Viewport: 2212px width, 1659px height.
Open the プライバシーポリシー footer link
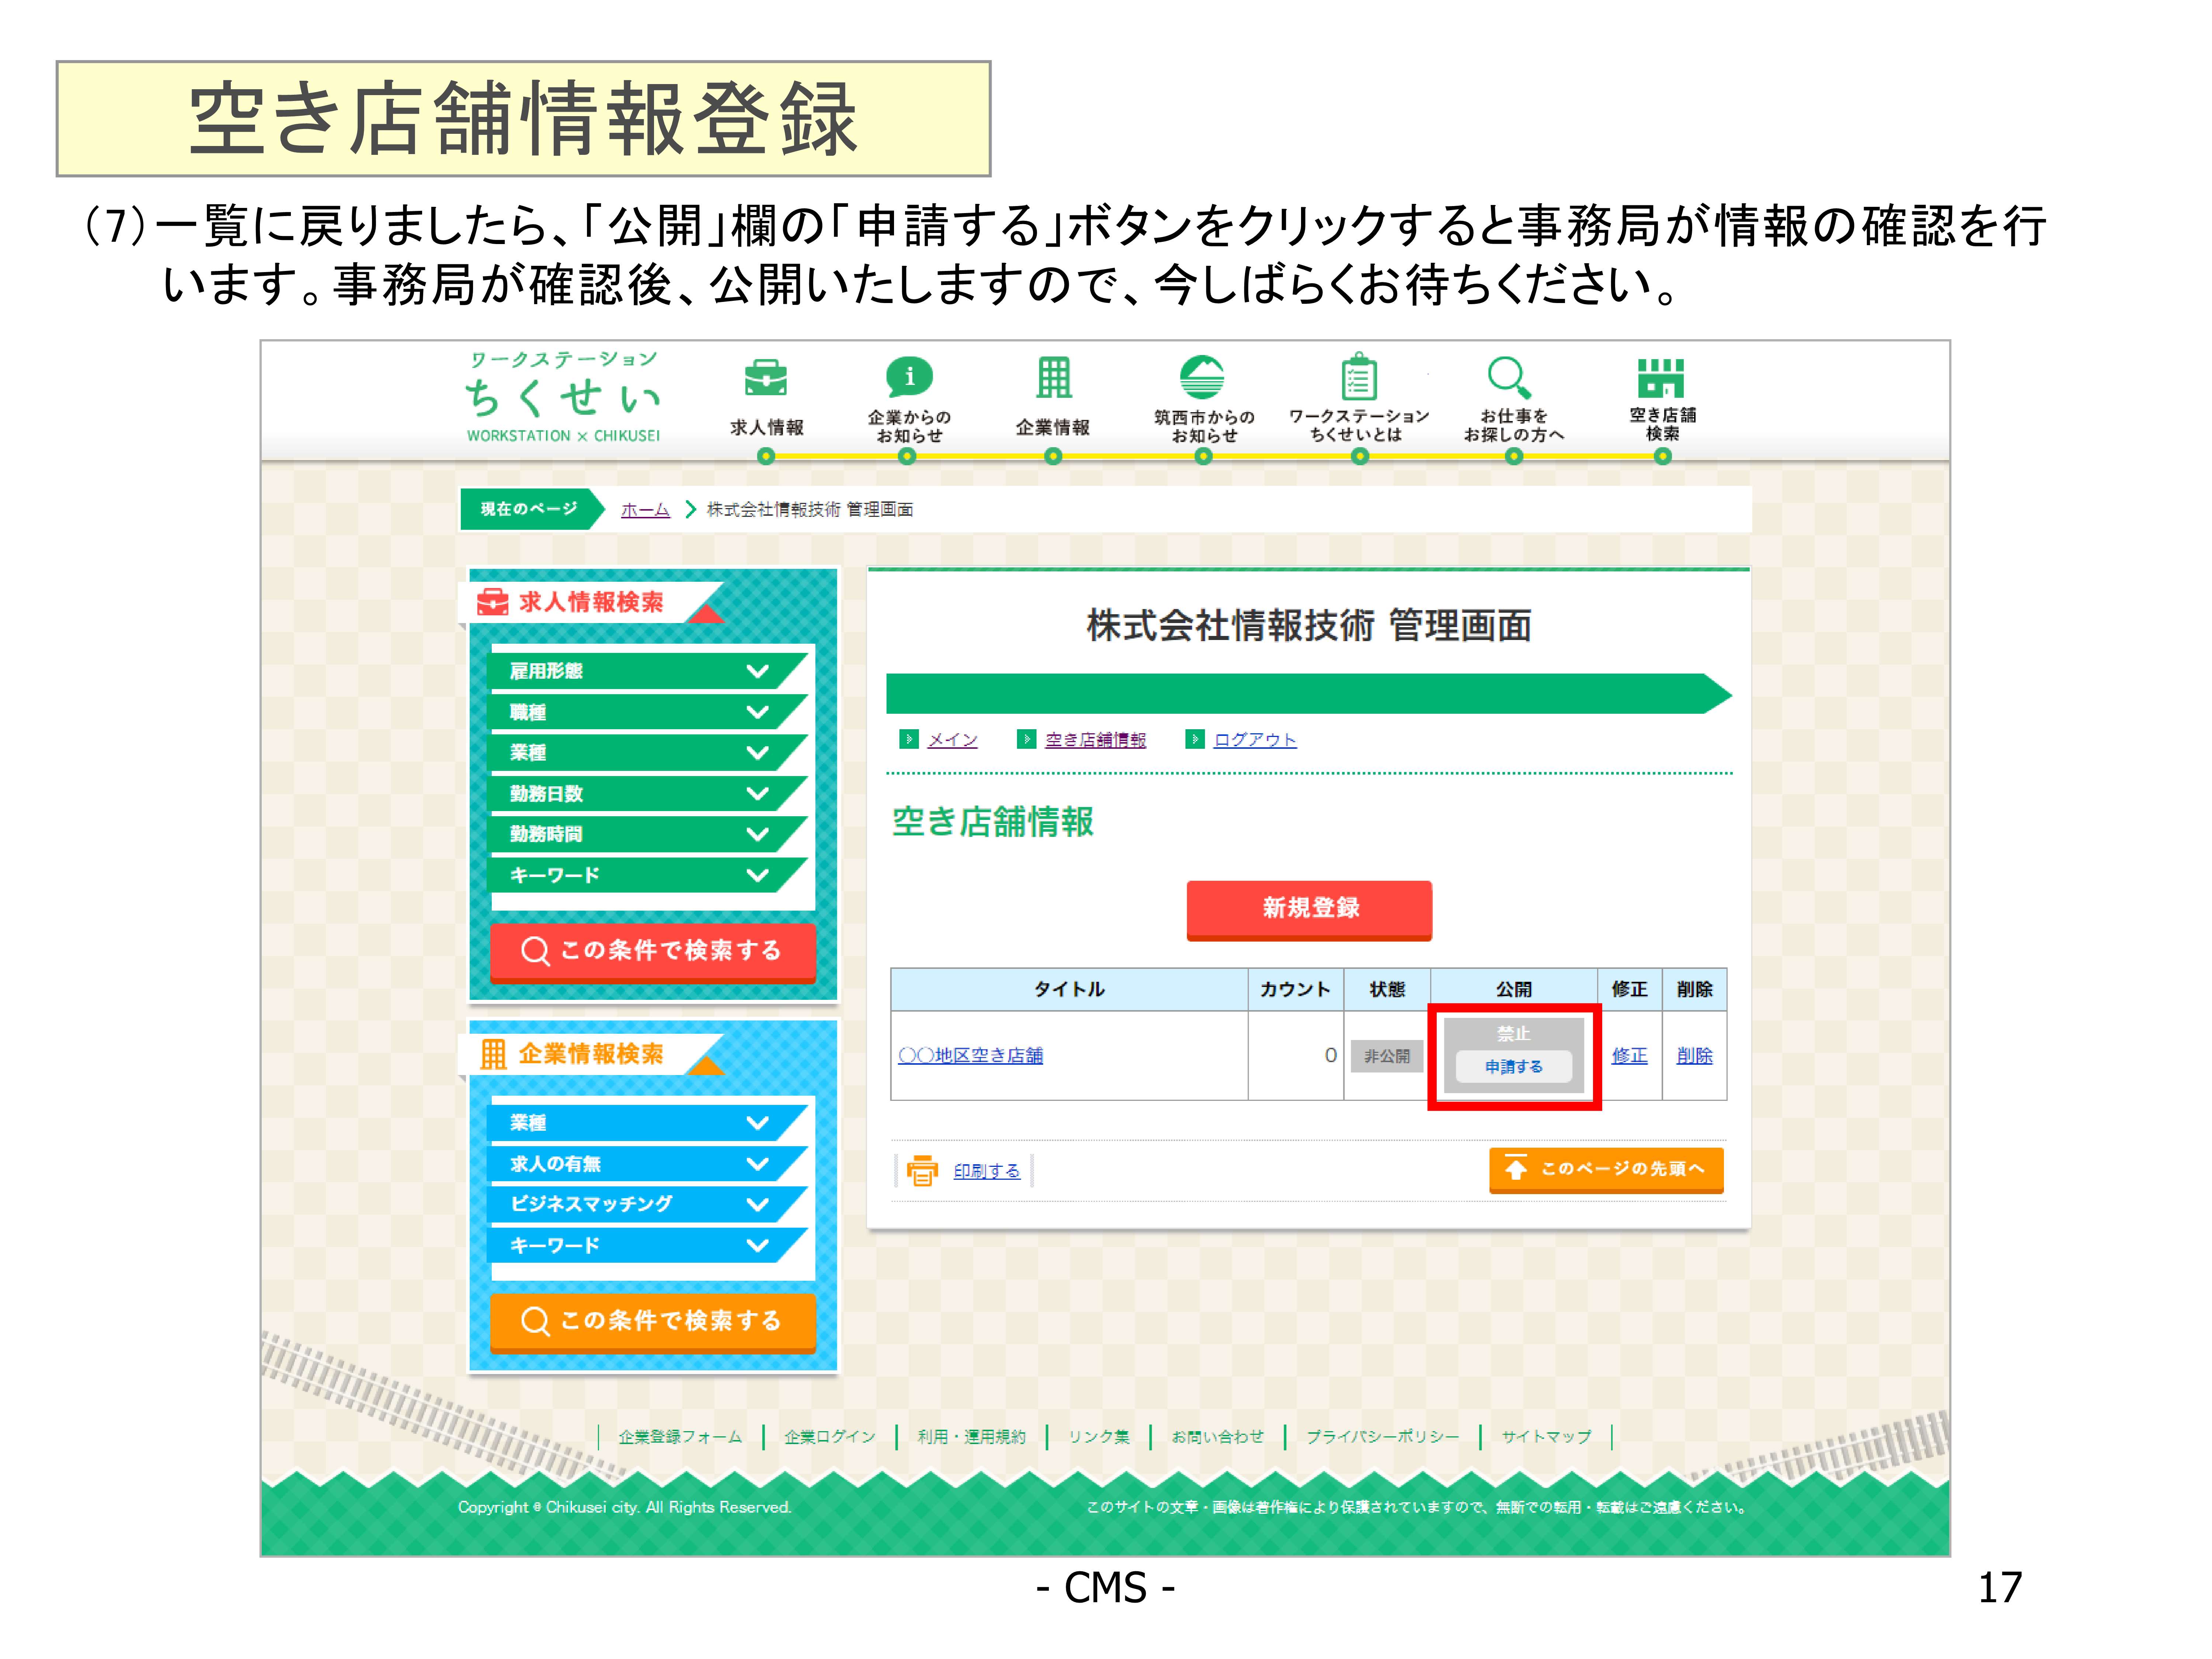[1382, 1437]
